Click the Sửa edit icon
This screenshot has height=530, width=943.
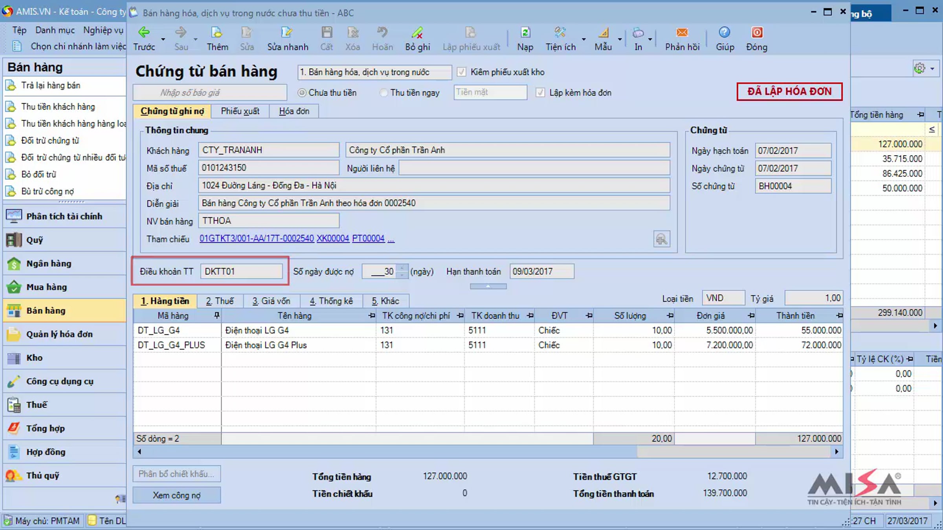click(247, 33)
